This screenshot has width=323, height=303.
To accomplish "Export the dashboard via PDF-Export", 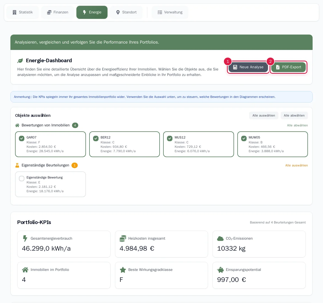I will tap(289, 67).
